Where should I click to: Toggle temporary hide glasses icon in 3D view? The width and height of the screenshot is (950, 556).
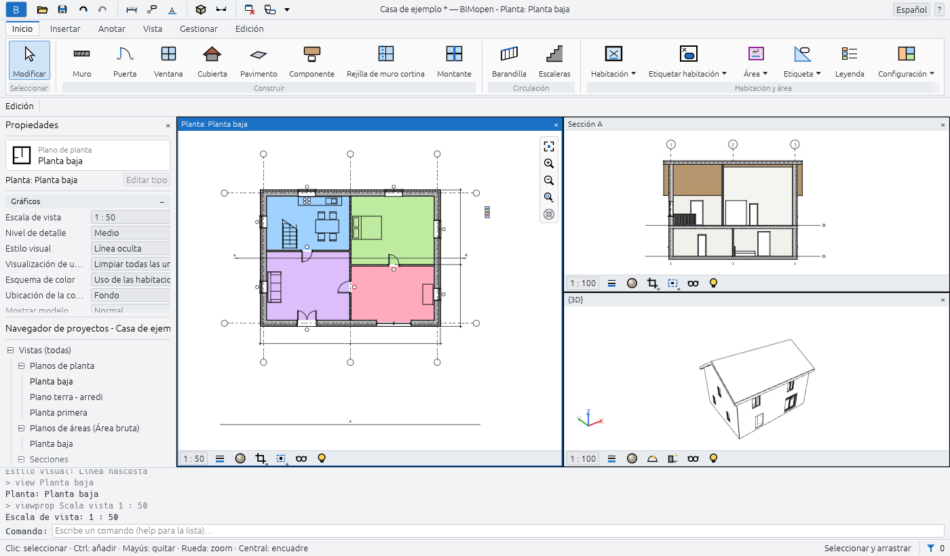coord(693,458)
